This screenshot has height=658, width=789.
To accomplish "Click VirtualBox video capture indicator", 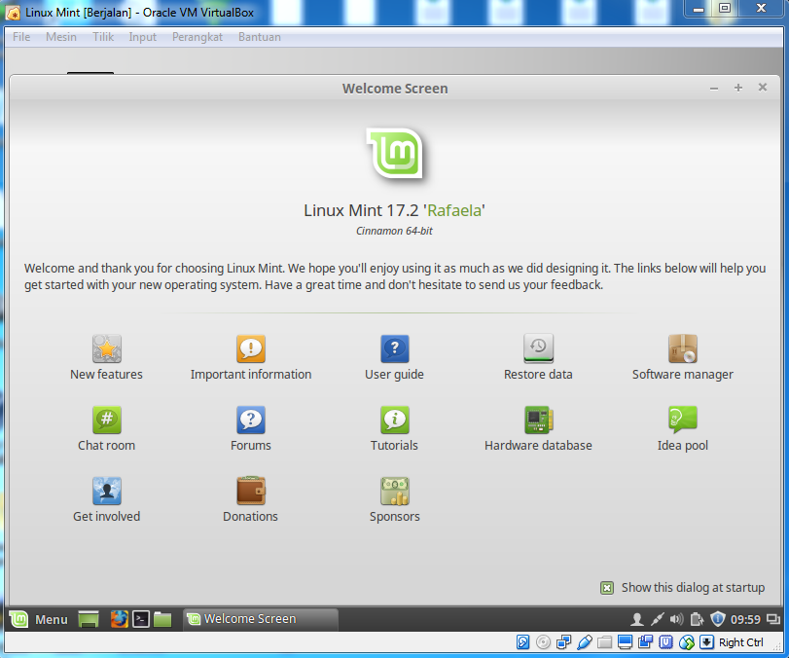I will coord(645,642).
